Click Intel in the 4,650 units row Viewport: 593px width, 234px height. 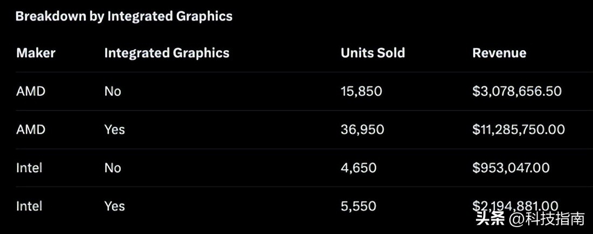[x=29, y=168]
